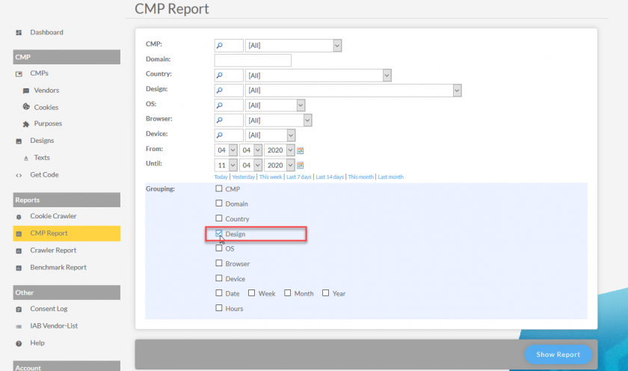The image size is (628, 371).
Task: Click the Purposes puzzle icon
Action: pyautogui.click(x=26, y=124)
